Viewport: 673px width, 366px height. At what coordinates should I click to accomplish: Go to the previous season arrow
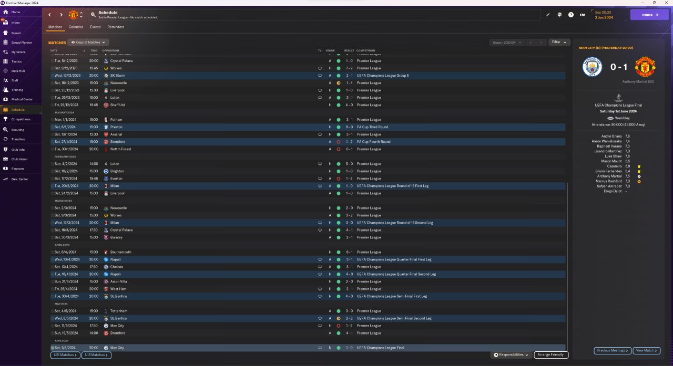coord(531,42)
